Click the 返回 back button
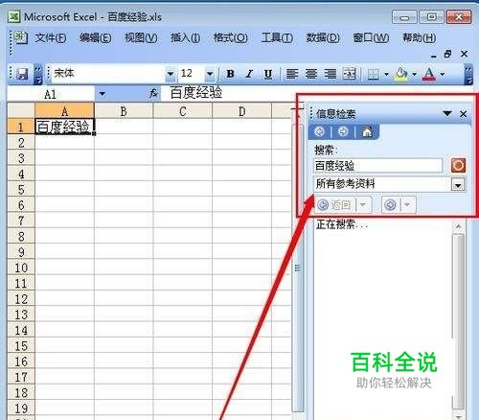Viewport: 479px width, 420px height. (x=335, y=204)
